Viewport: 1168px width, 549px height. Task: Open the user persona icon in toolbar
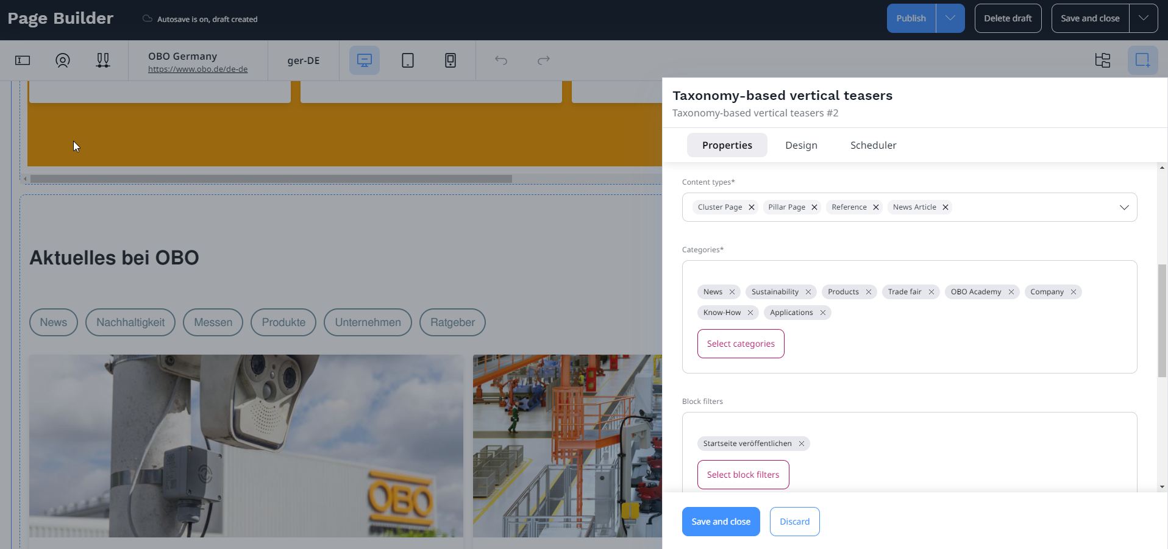(x=62, y=60)
